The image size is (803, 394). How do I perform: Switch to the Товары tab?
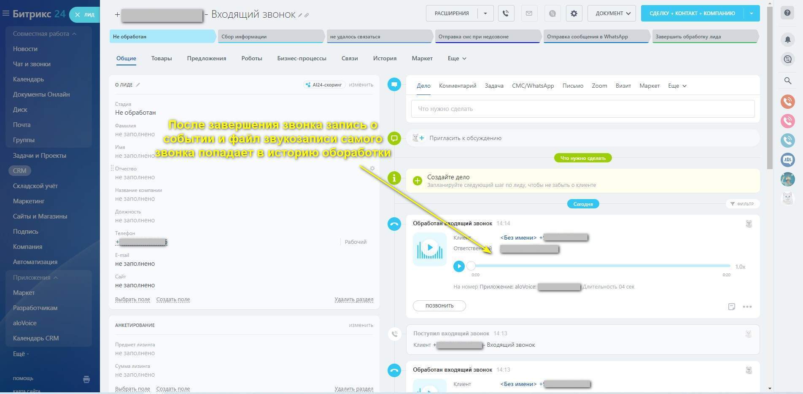pyautogui.click(x=162, y=59)
